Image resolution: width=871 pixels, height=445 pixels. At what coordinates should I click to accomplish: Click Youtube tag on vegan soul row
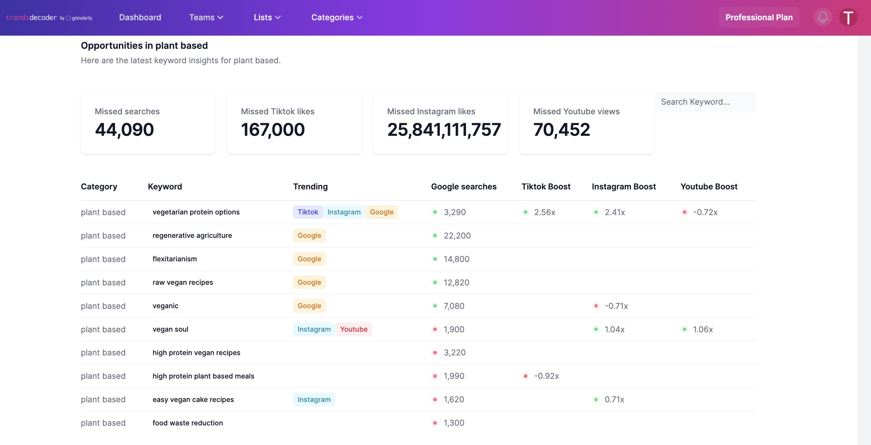coord(354,329)
